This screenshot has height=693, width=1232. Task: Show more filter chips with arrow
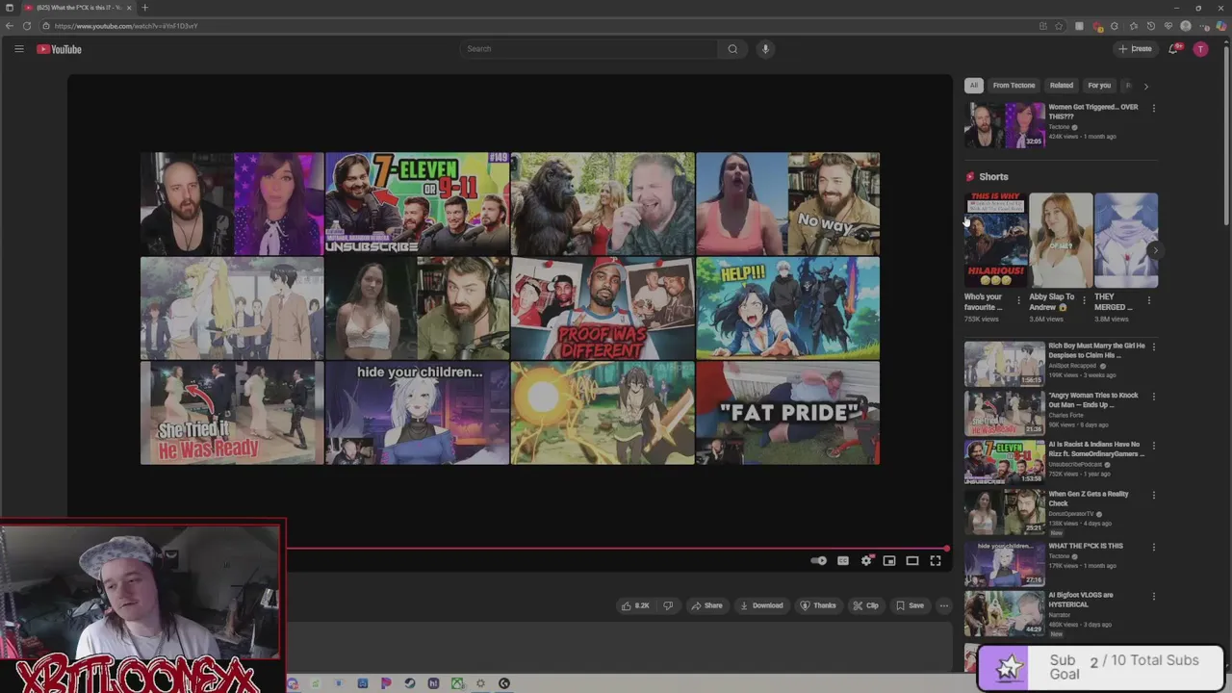[1145, 86]
